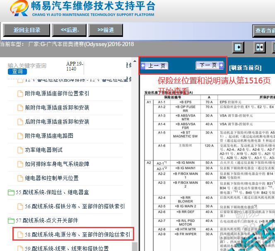Click the 返回主目录 button

(x=27, y=30)
